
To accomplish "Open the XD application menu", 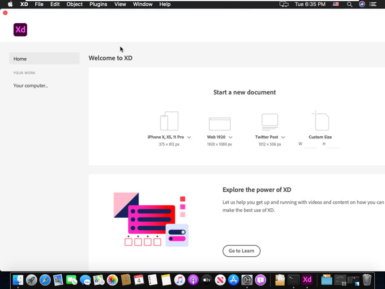I will [24, 4].
